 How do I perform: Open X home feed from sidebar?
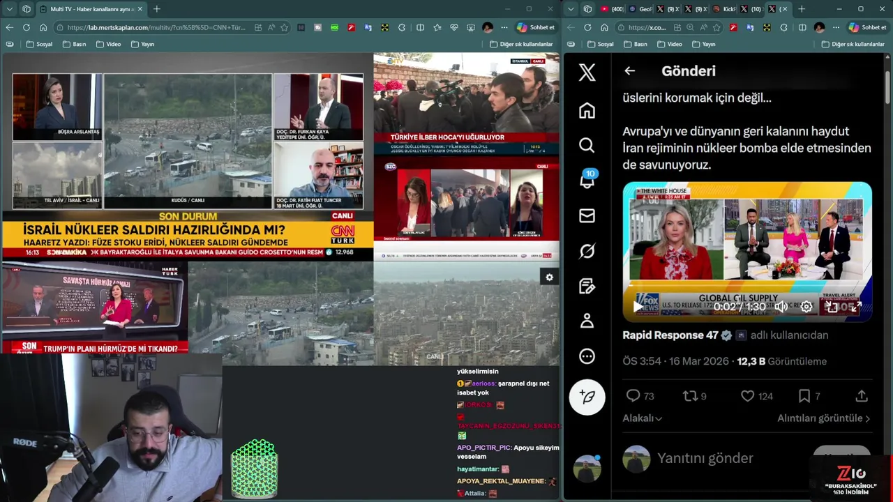pos(587,110)
